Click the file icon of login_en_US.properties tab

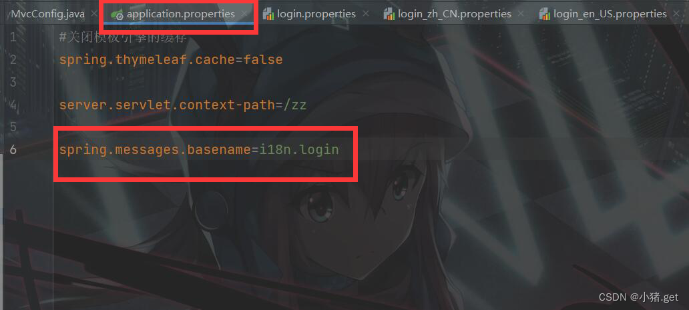tap(544, 15)
